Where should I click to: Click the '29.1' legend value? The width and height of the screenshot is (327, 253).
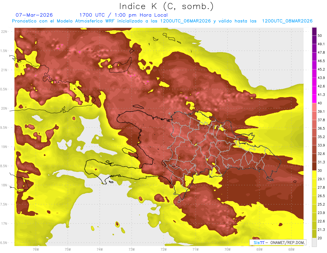coord(321,179)
